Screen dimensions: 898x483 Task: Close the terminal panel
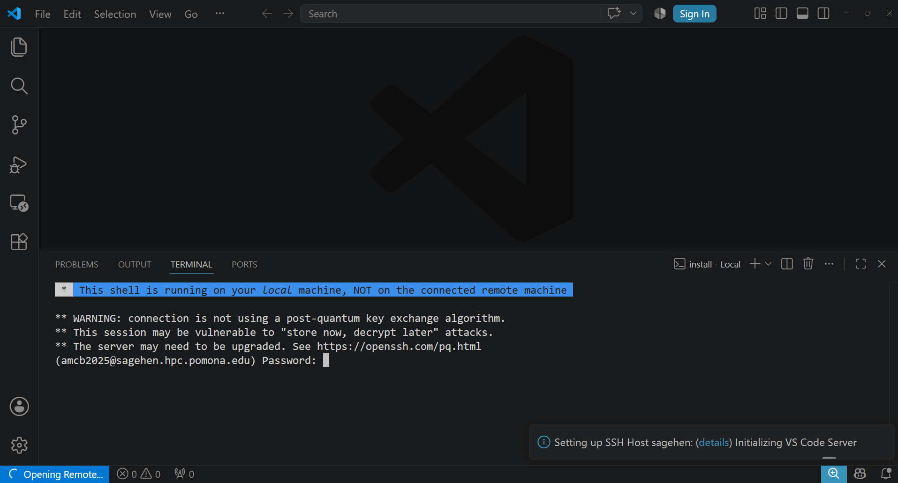pyautogui.click(x=882, y=264)
